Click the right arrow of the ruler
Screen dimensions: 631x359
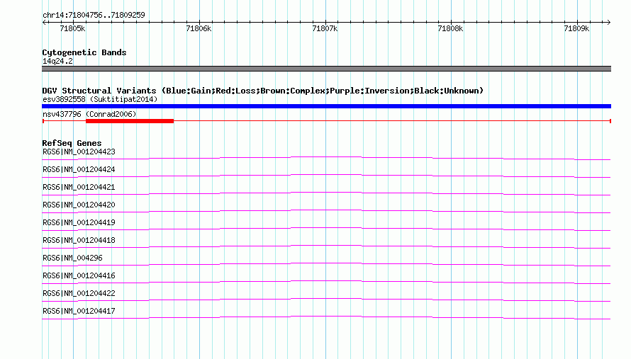click(608, 22)
